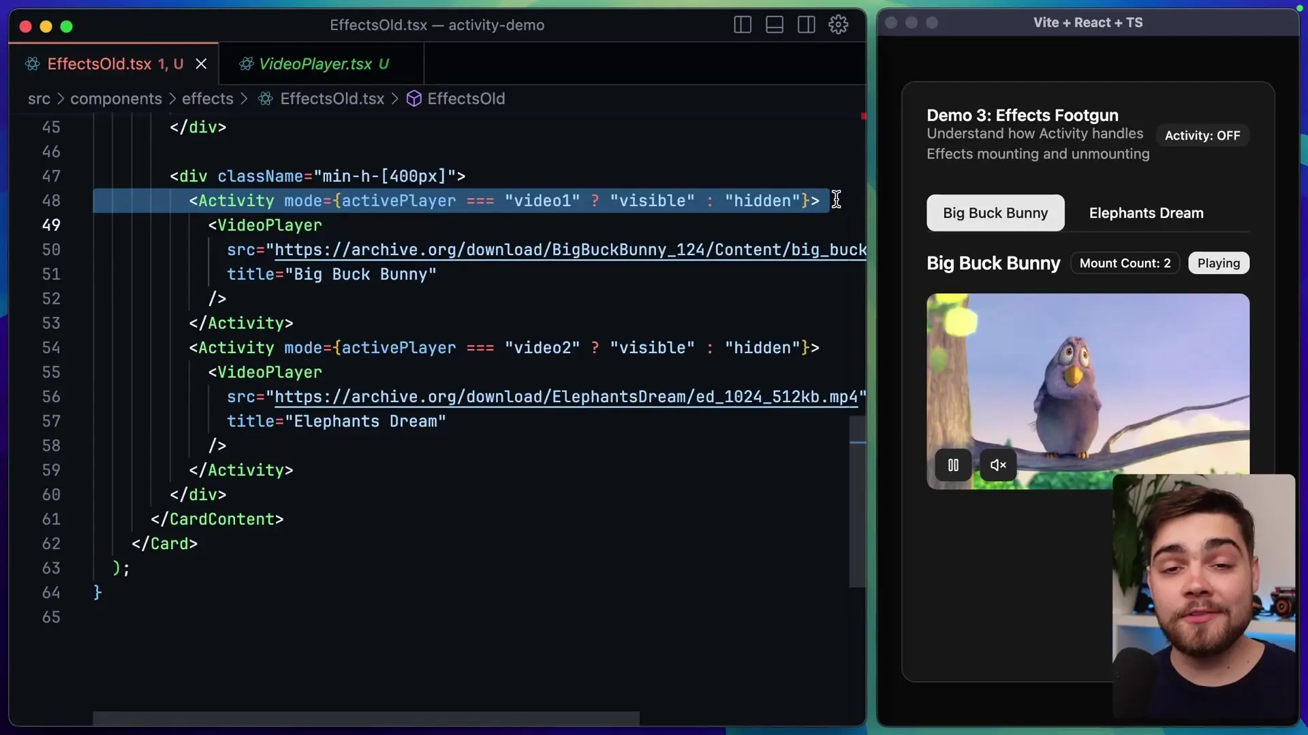Click the vertical scrollbar thumb in editor
This screenshot has height=735, width=1308.
(857, 502)
